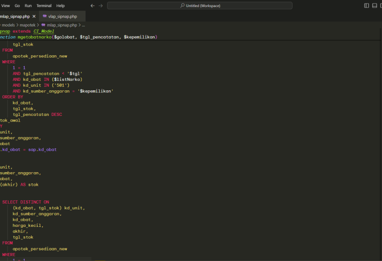The image size is (382, 261).
Task: Open the Help menu
Action: [60, 6]
